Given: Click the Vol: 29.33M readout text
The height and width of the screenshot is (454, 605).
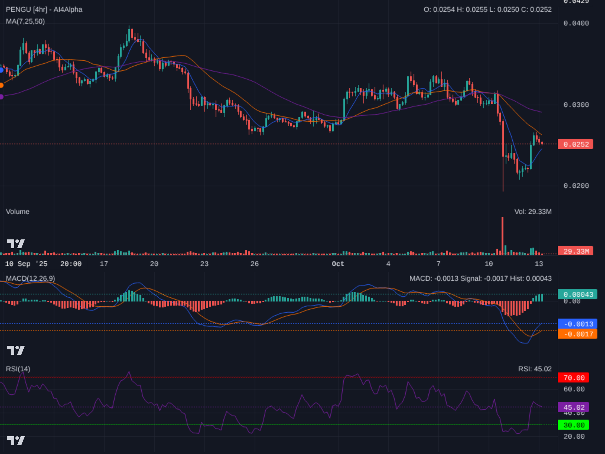Looking at the screenshot, I should pyautogui.click(x=534, y=212).
